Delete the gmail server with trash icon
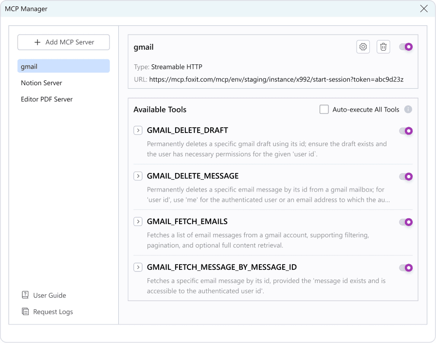 tap(383, 47)
